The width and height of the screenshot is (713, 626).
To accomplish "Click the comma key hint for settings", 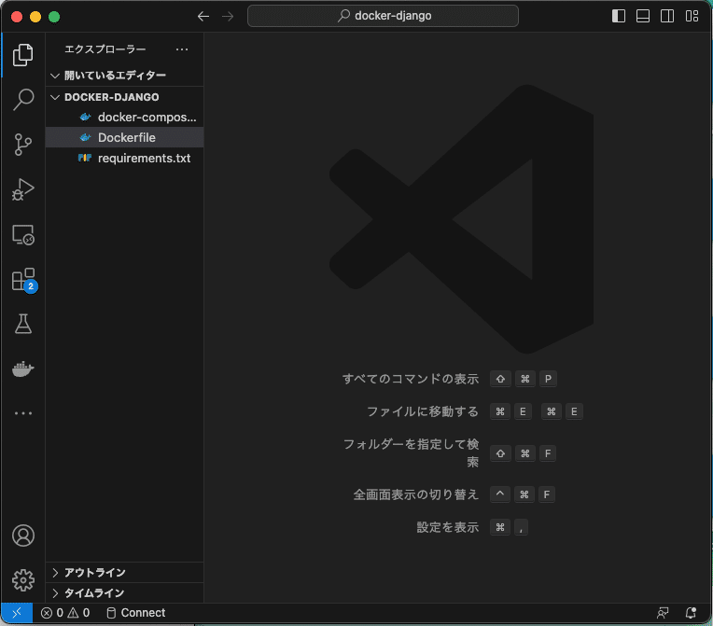I will [x=521, y=527].
